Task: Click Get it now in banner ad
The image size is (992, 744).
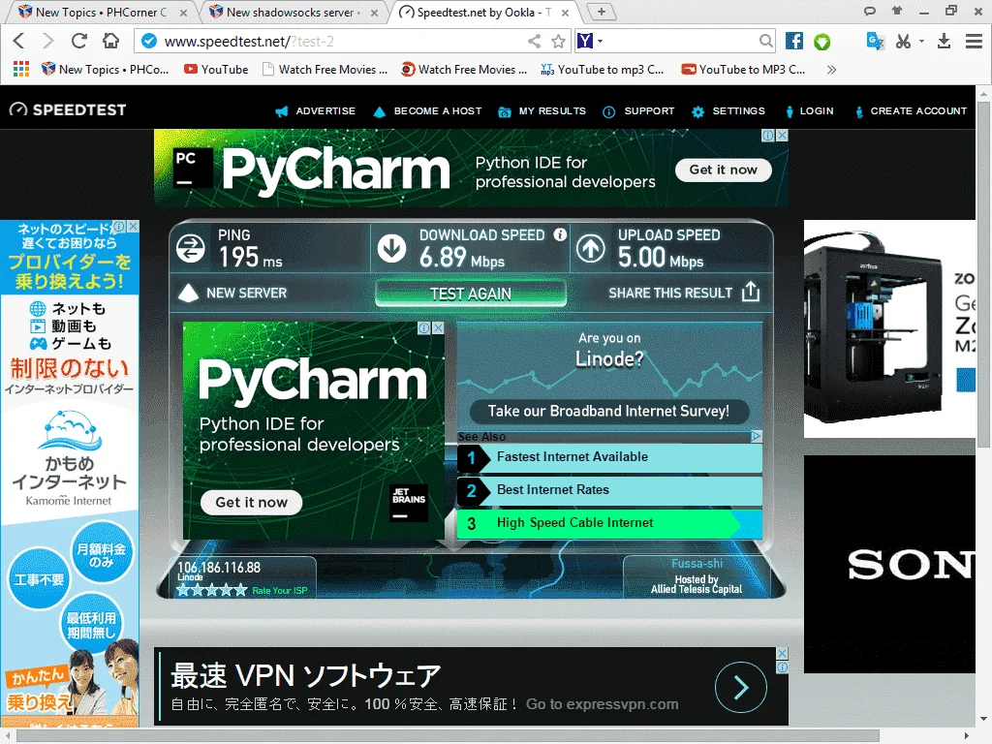Action: (x=723, y=170)
